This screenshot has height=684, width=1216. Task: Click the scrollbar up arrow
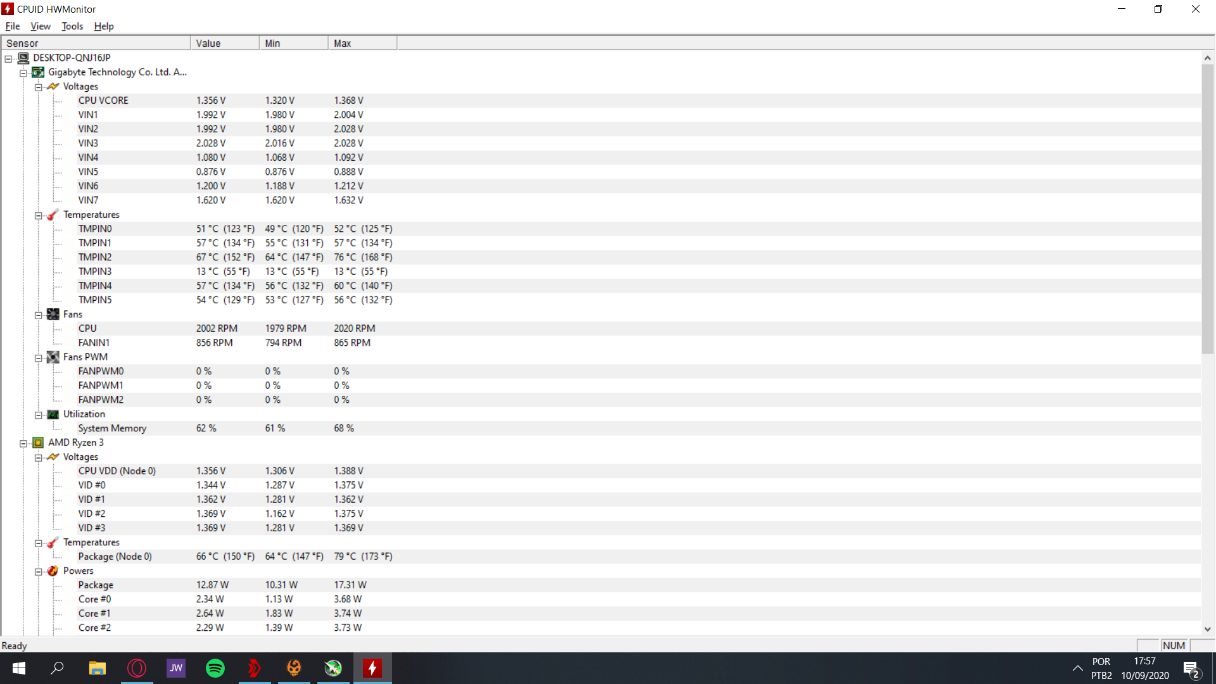point(1207,58)
